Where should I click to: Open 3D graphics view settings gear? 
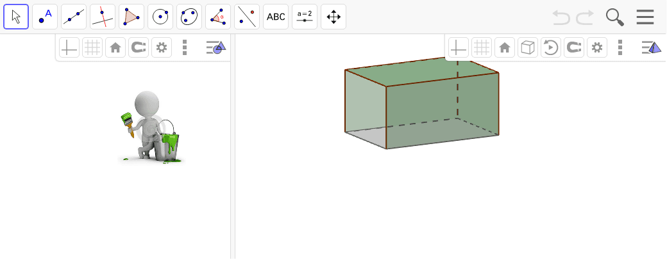597,47
